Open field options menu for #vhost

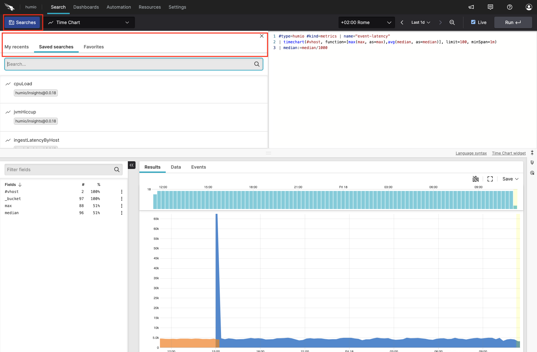coord(121,192)
